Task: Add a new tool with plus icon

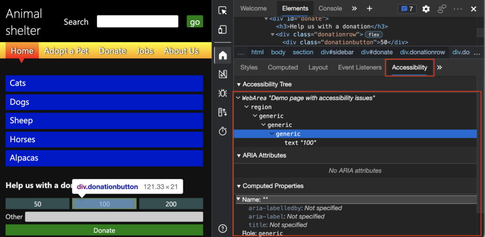Action: [369, 8]
